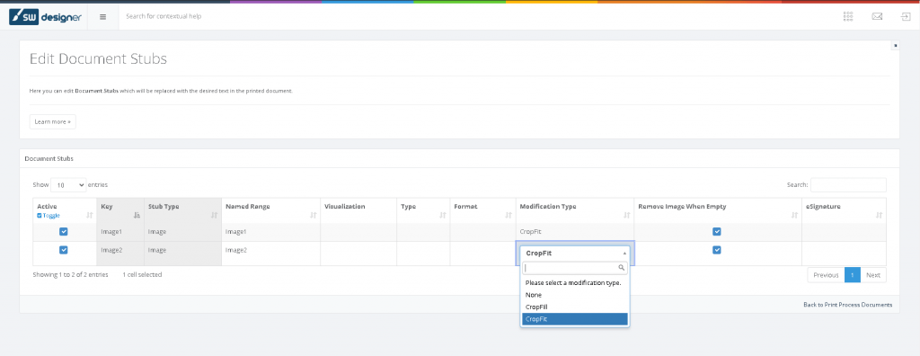Viewport: 920px width, 356px height.
Task: Click the SW Designer logo
Action: click(x=45, y=17)
